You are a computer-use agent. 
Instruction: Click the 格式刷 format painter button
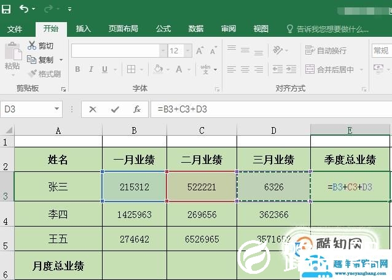click(x=45, y=74)
